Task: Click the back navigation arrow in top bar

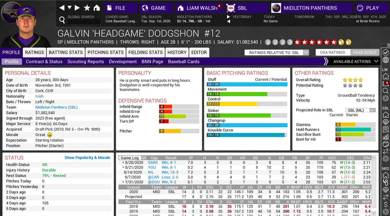Action: click(x=61, y=8)
